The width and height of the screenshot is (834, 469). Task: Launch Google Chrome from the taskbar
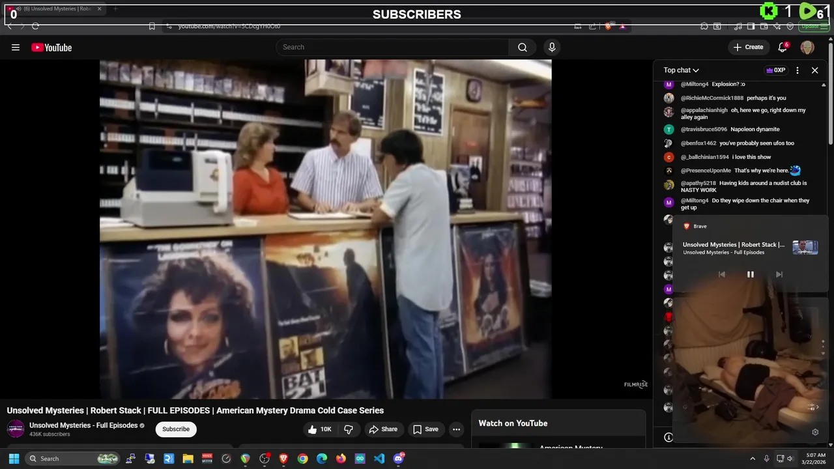302,459
